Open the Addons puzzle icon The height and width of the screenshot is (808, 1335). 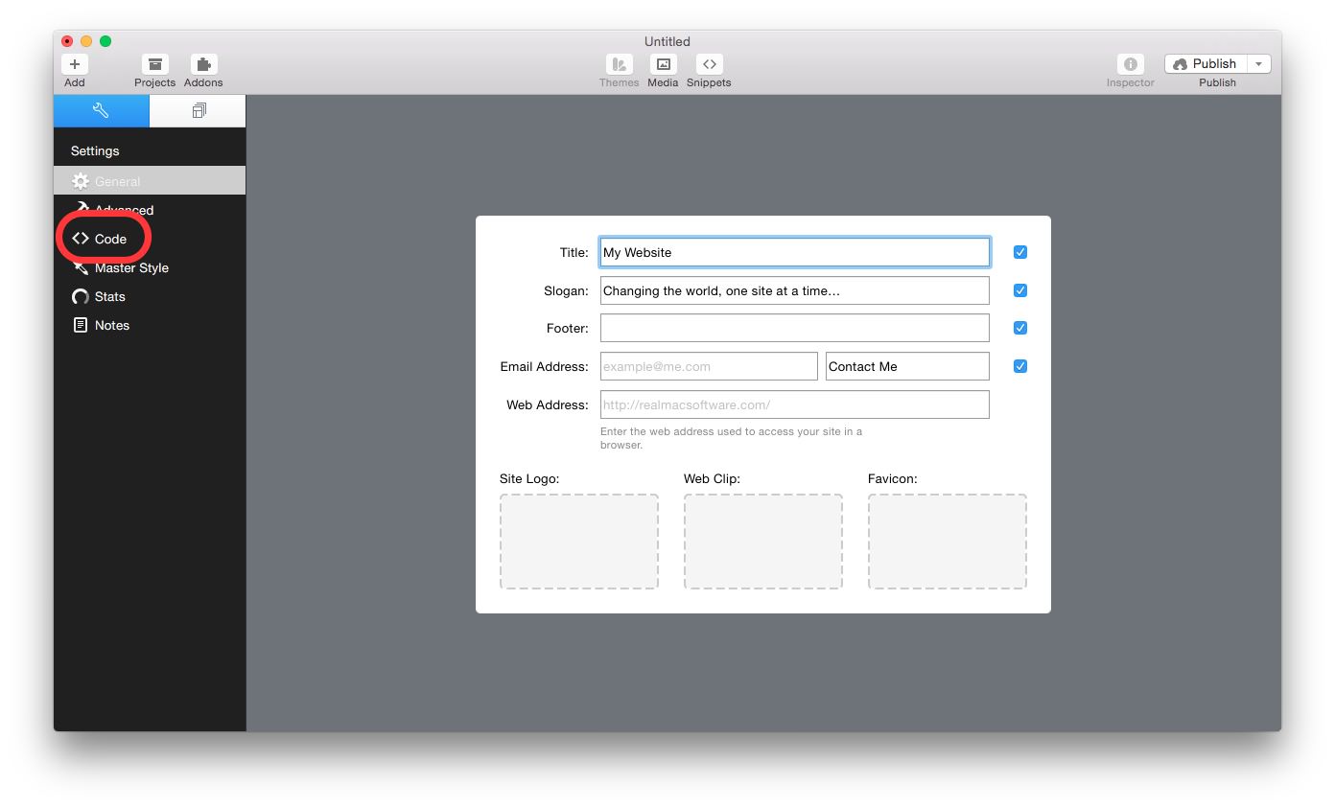(x=203, y=64)
